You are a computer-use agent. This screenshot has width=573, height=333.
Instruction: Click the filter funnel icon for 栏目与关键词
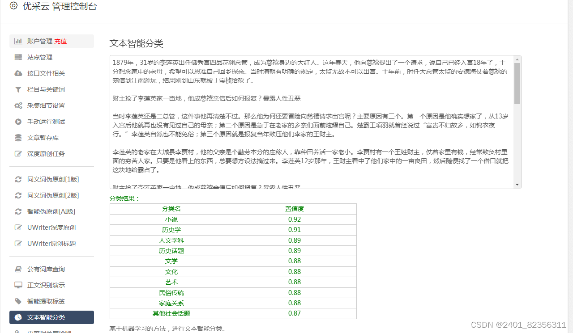point(18,89)
